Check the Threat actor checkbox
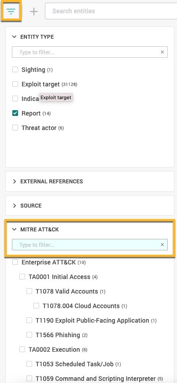The image size is (177, 383). click(15, 127)
